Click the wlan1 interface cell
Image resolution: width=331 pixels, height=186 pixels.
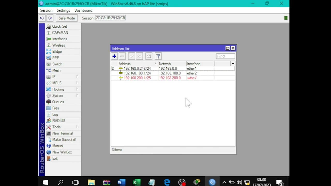[192, 78]
